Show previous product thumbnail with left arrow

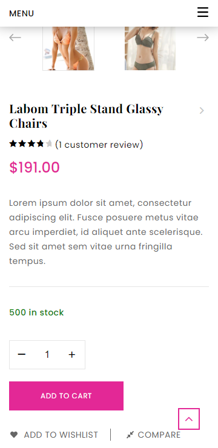coord(15,38)
